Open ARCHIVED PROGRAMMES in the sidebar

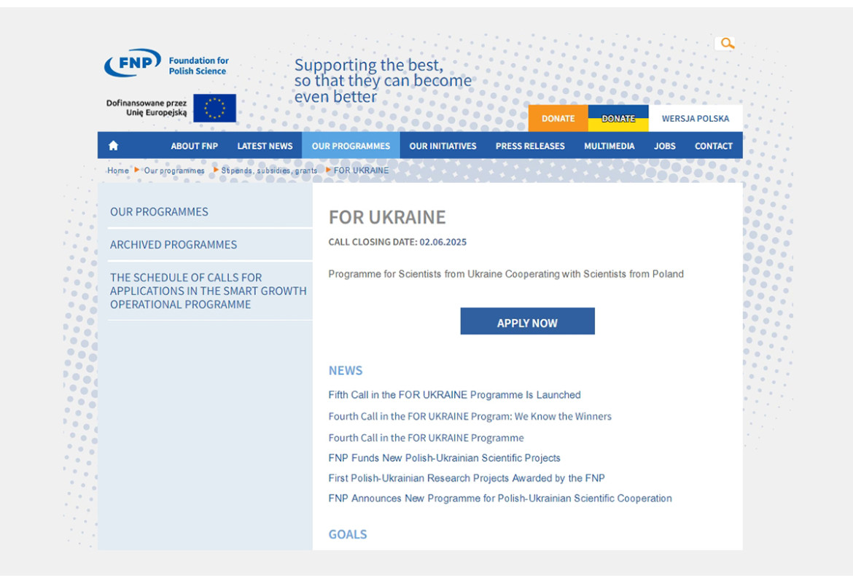pos(174,245)
